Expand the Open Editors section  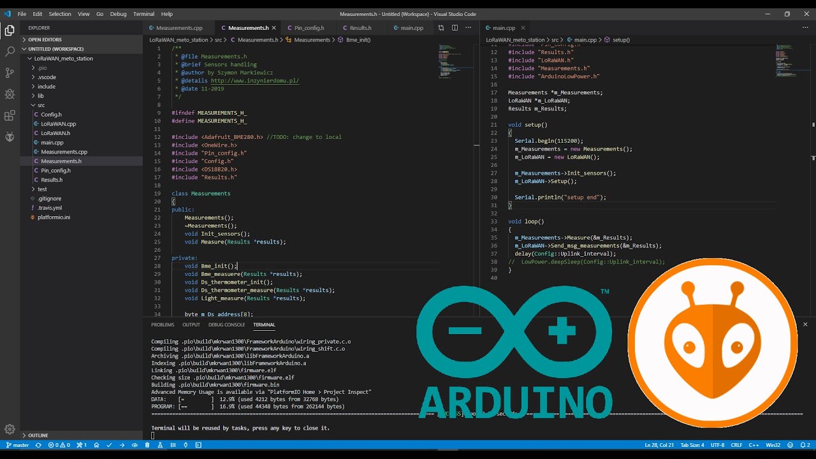pyautogui.click(x=82, y=40)
